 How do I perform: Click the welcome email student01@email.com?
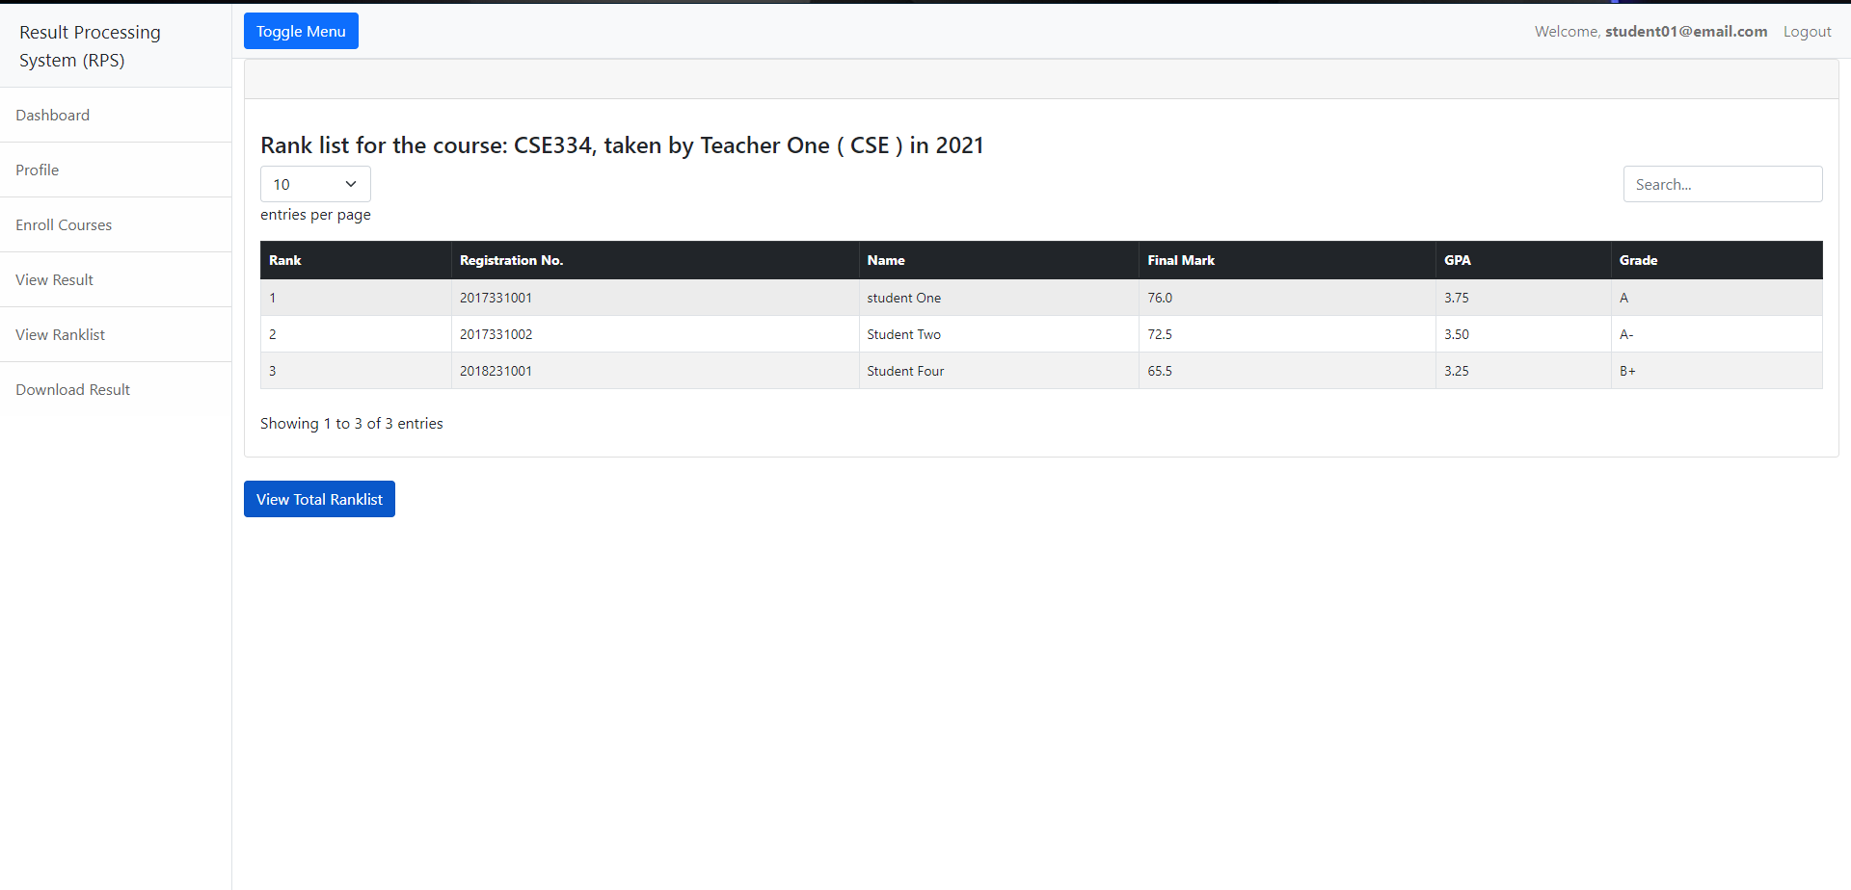[1684, 31]
